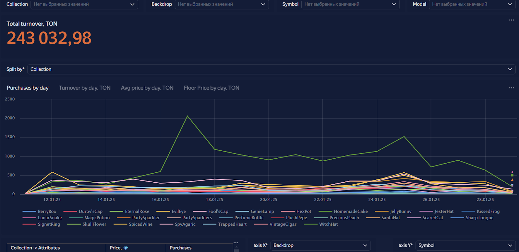Click the SharpTongue legend entry
The image size is (519, 252).
pyautogui.click(x=472, y=218)
